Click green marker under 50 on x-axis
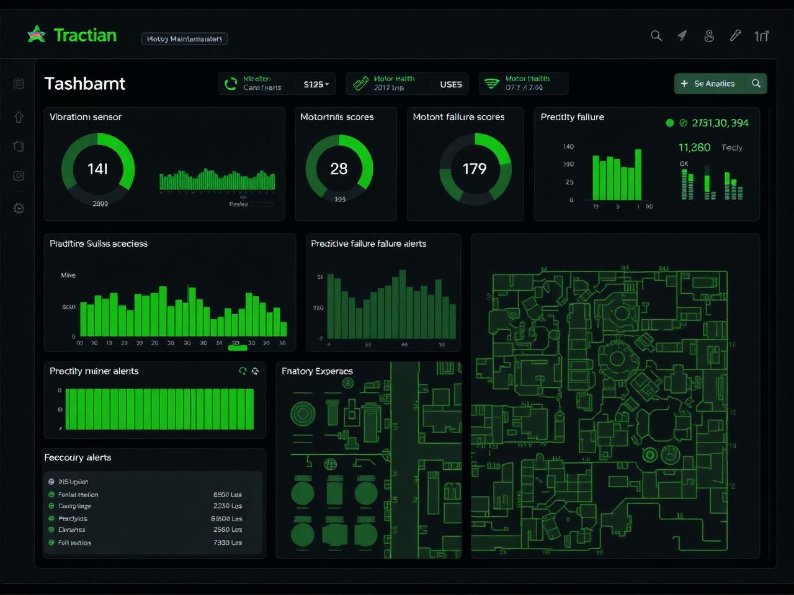The height and width of the screenshot is (595, 794). tap(238, 348)
